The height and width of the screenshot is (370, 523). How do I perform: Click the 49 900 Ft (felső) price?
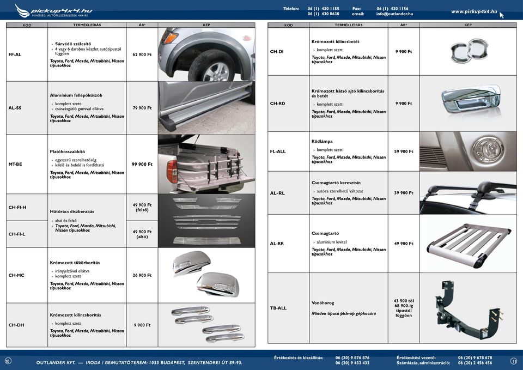click(142, 207)
